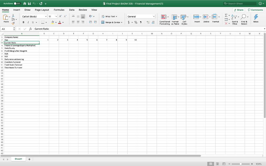Click the red font color swatch

[59, 22]
